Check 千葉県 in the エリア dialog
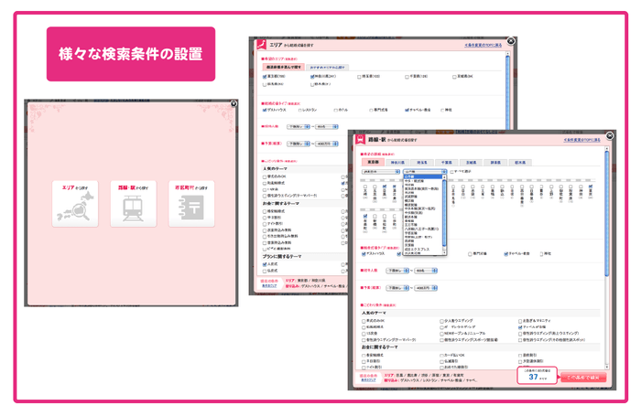This screenshot has width=641, height=416. [x=407, y=76]
